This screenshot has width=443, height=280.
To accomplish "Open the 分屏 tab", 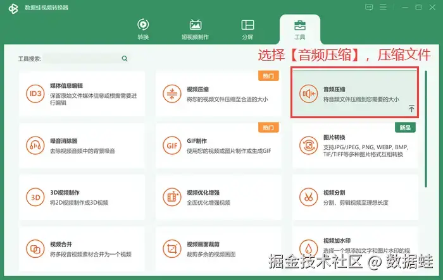I will pos(247,29).
